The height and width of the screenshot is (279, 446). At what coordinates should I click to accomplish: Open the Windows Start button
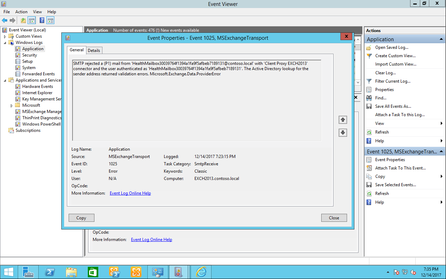coord(8,272)
